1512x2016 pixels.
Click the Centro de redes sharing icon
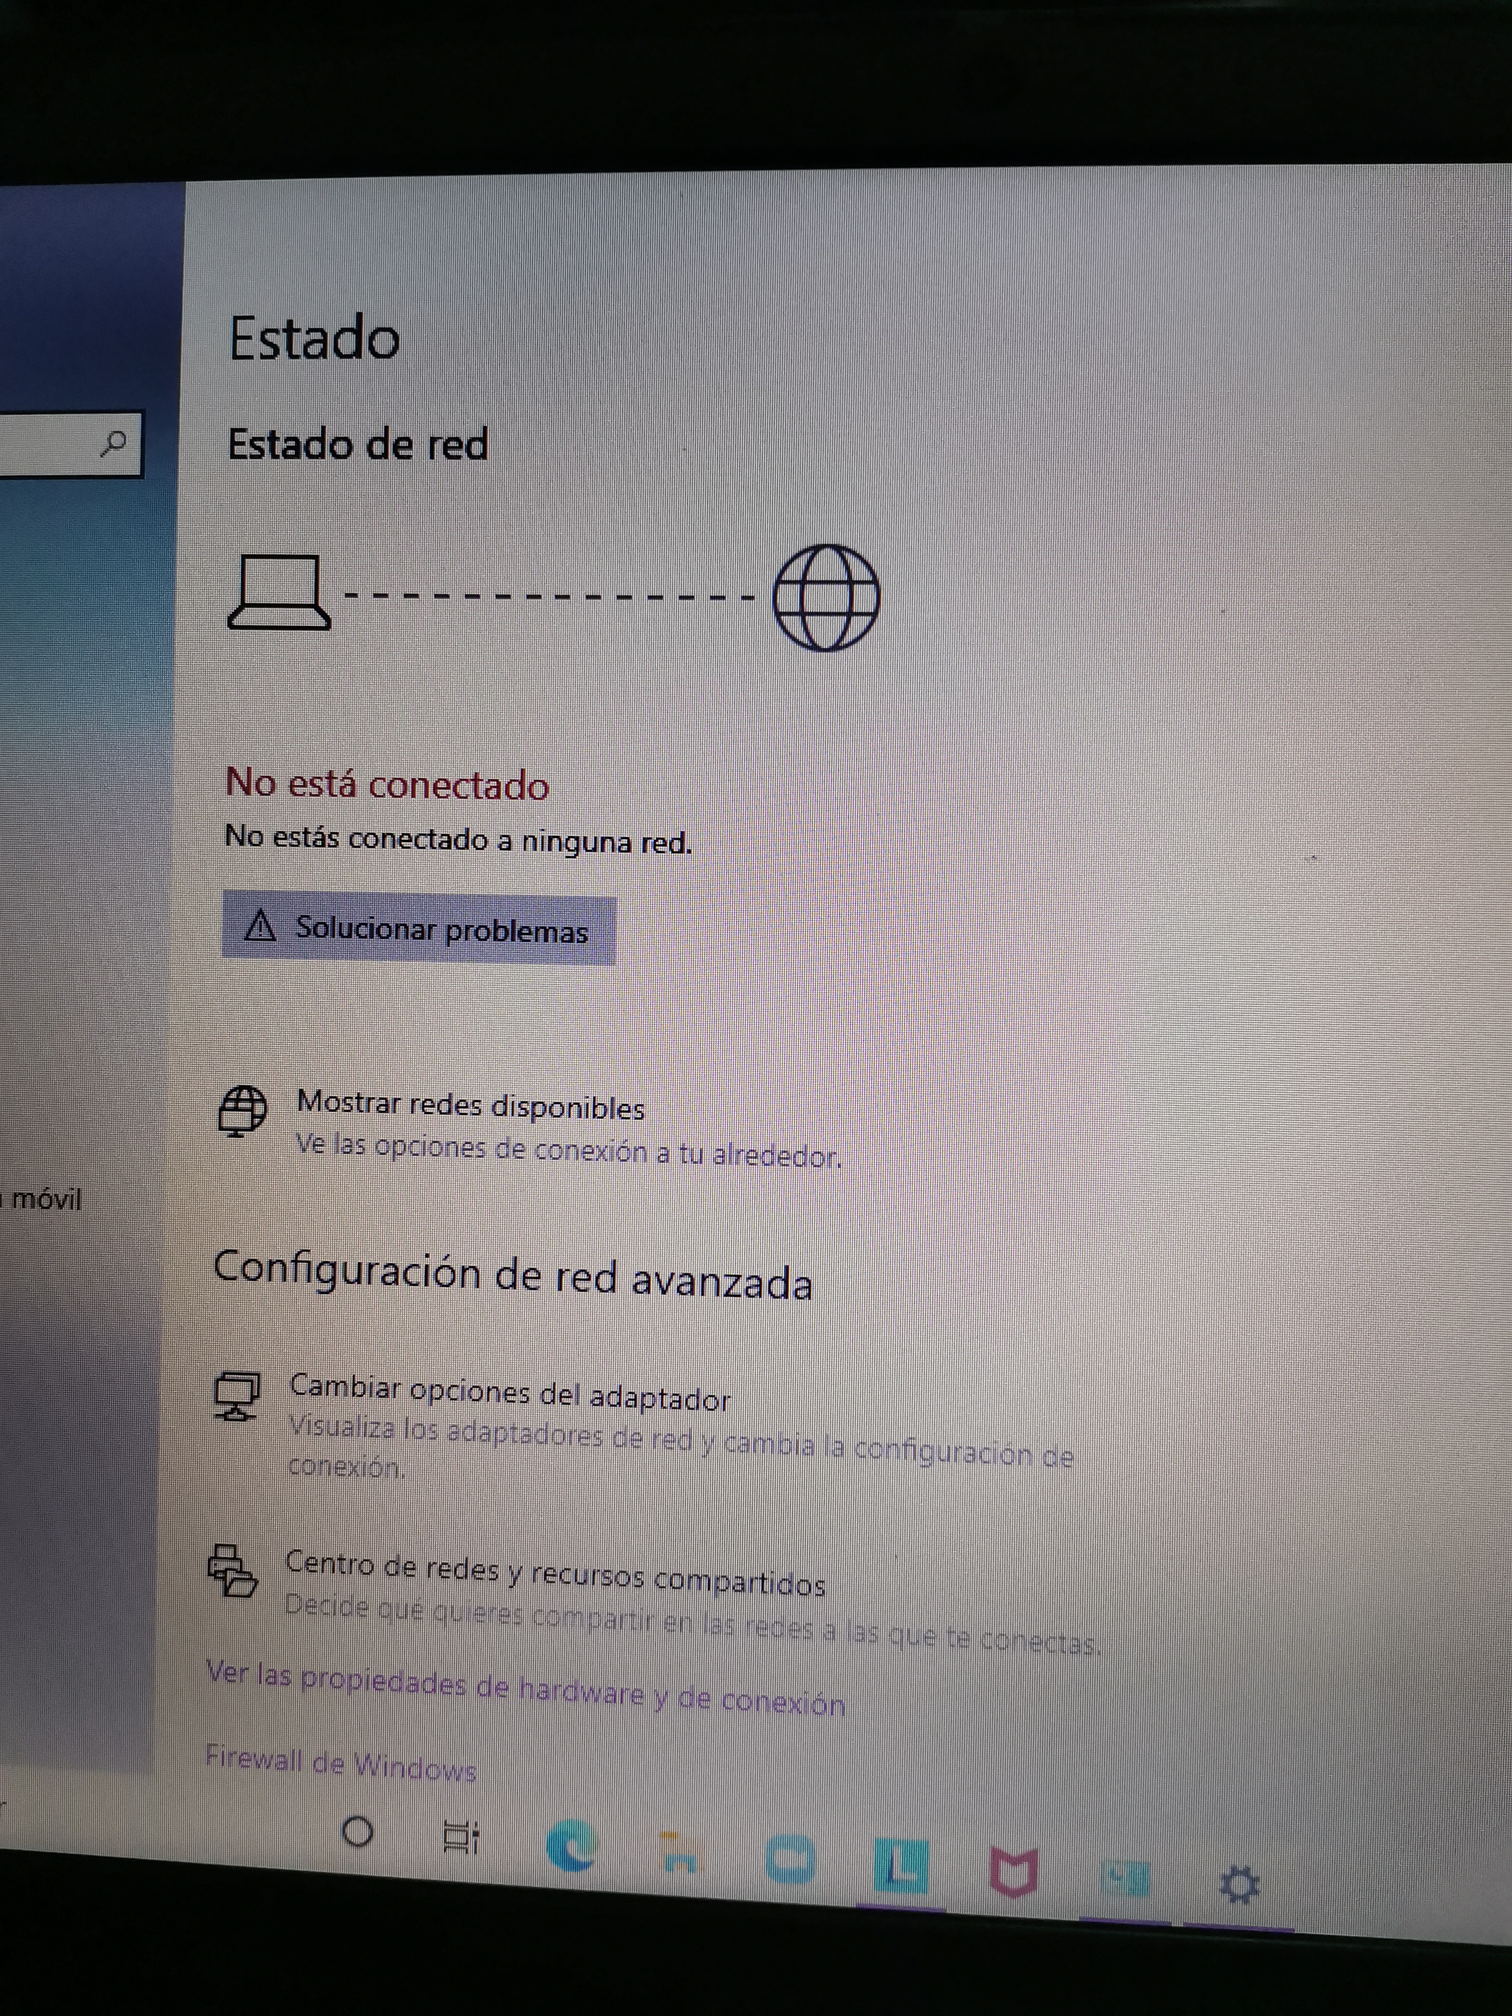click(x=232, y=1570)
